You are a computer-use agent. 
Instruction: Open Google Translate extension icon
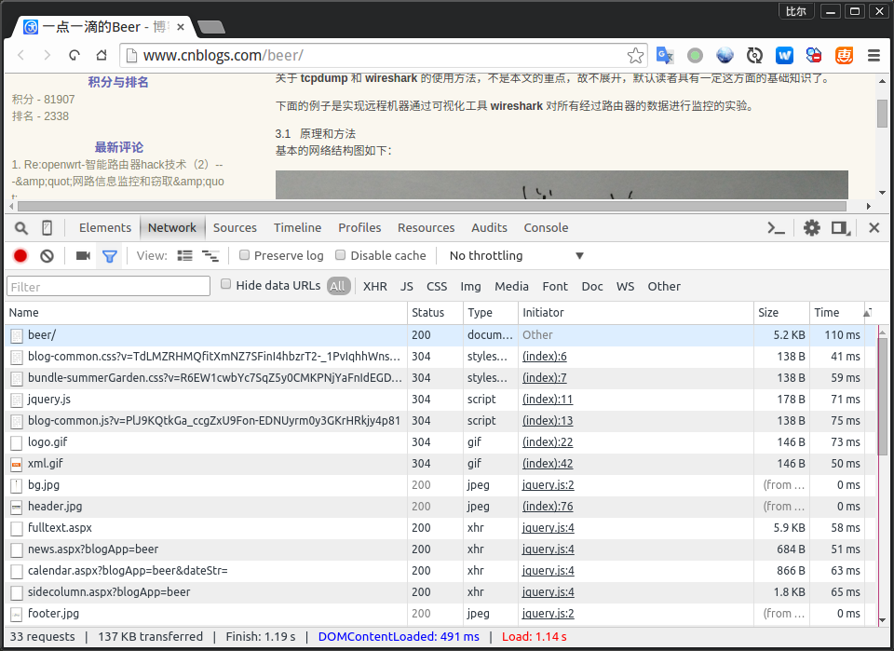click(665, 55)
